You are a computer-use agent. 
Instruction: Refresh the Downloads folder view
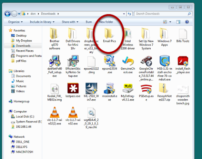pyautogui.click(x=129, y=14)
